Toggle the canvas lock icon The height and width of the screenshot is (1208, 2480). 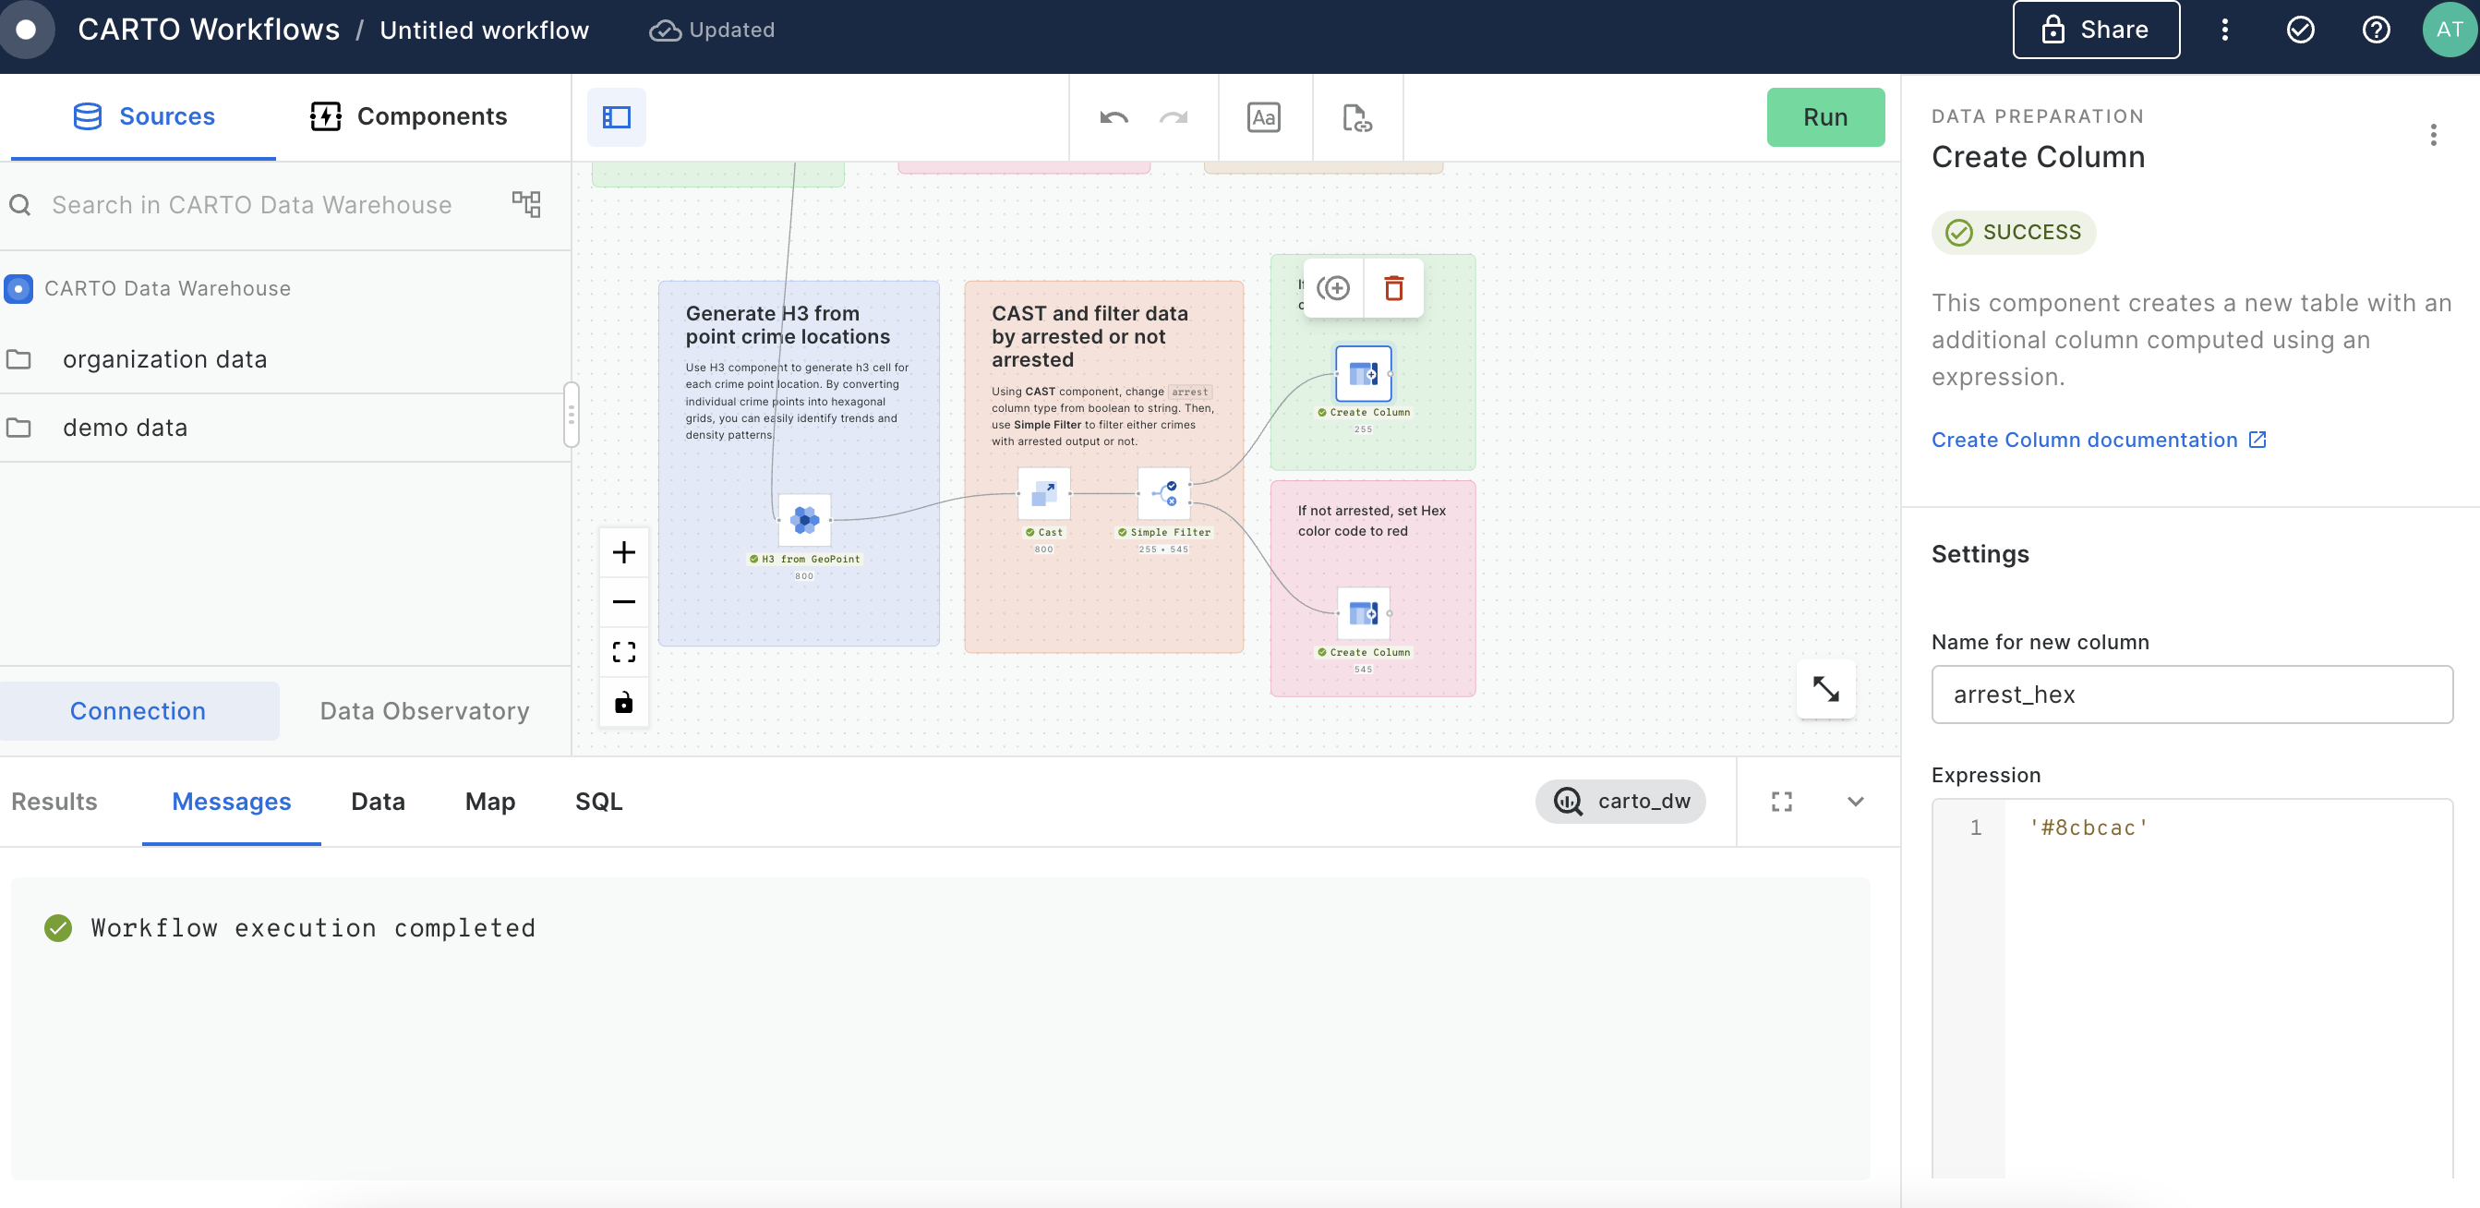(x=624, y=702)
